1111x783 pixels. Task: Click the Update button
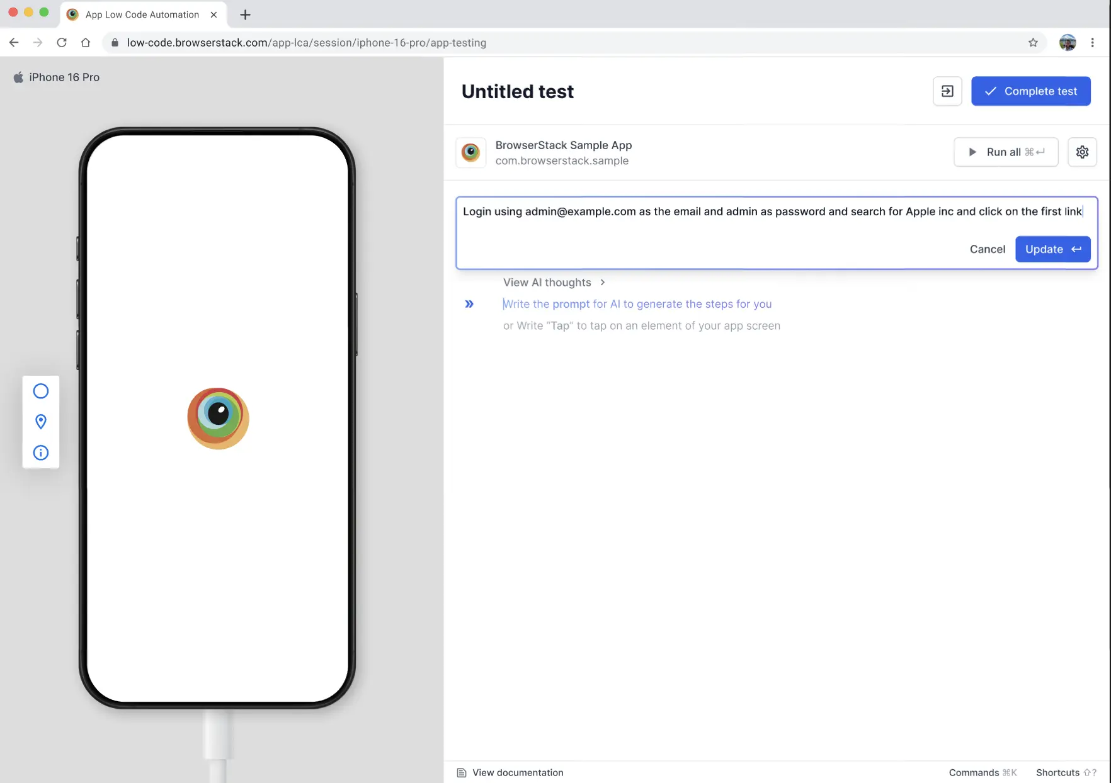(x=1052, y=249)
